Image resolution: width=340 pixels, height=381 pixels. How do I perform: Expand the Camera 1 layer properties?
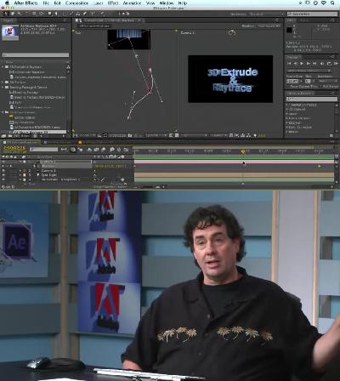pyautogui.click(x=20, y=171)
